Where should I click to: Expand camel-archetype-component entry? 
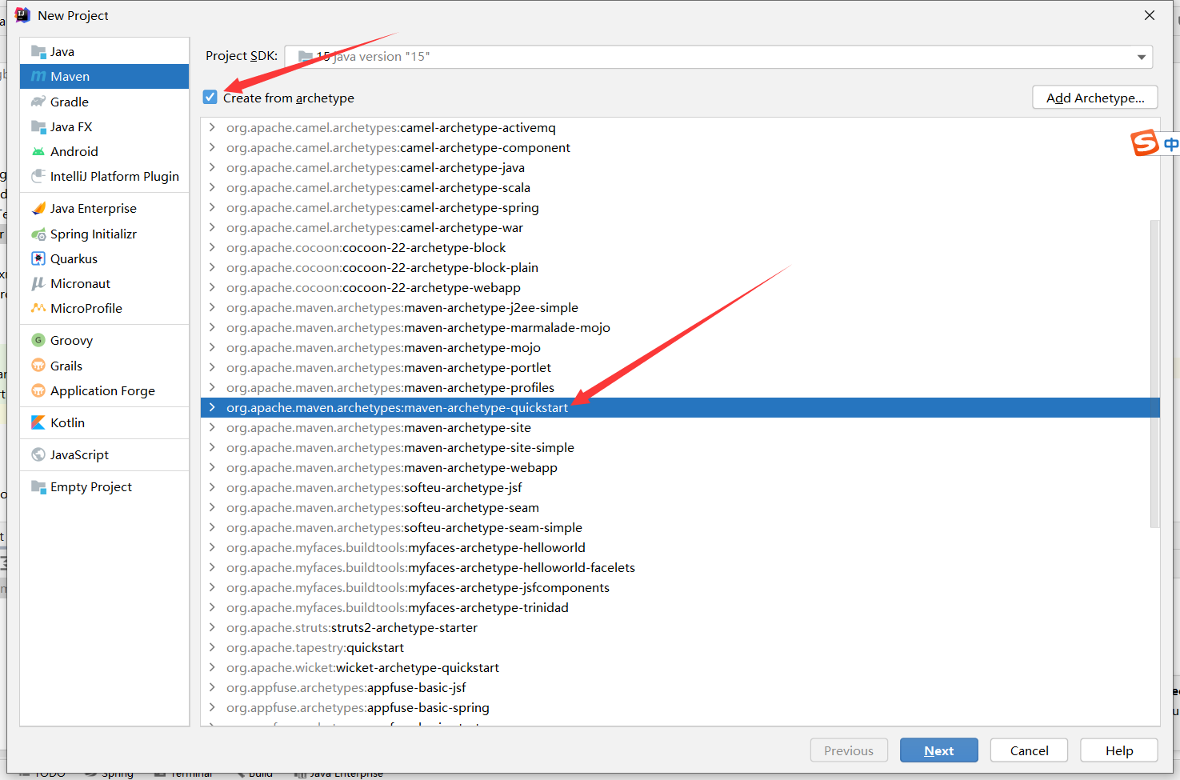point(212,147)
